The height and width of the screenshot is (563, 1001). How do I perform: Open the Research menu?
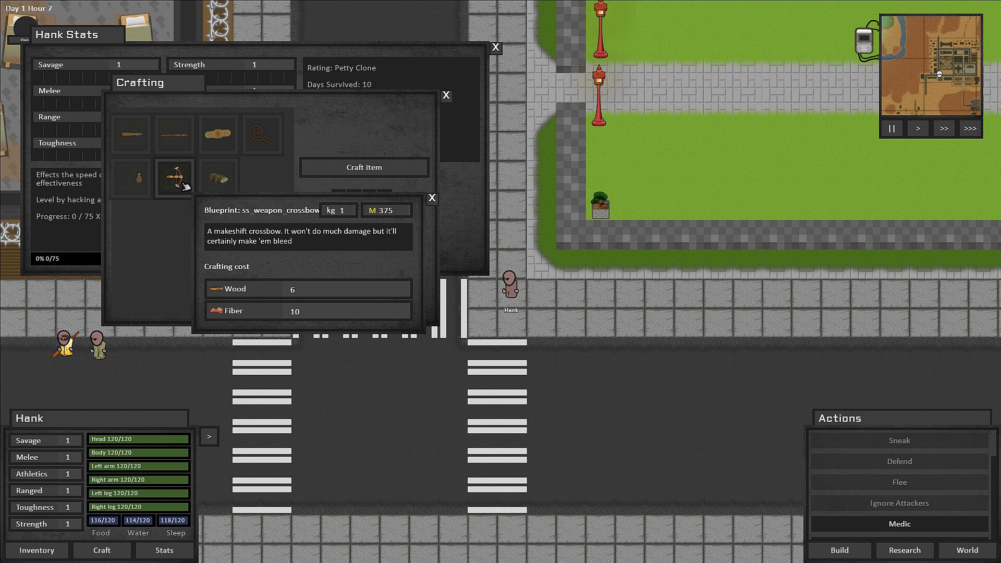905,550
